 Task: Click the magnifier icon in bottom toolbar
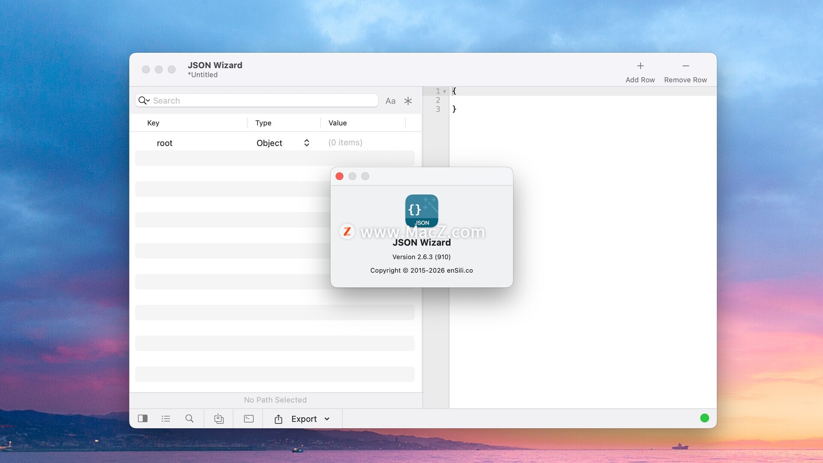click(189, 418)
